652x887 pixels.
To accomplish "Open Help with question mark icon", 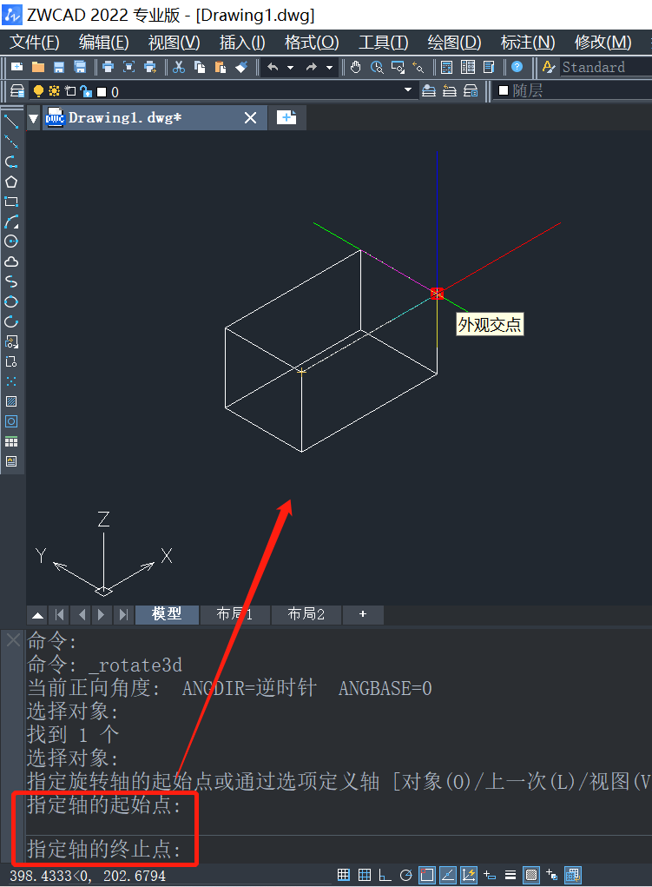I will [517, 67].
